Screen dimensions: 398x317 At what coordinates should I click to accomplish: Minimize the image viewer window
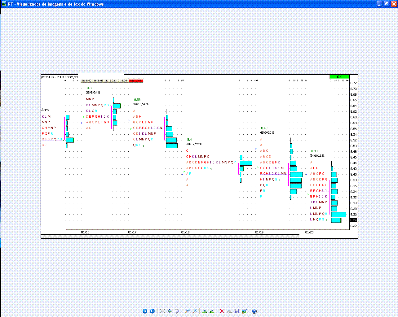pos(380,4)
